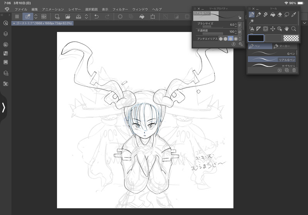The image size is (308, 215).
Task: Open the 編集 menu
Action: click(35, 9)
